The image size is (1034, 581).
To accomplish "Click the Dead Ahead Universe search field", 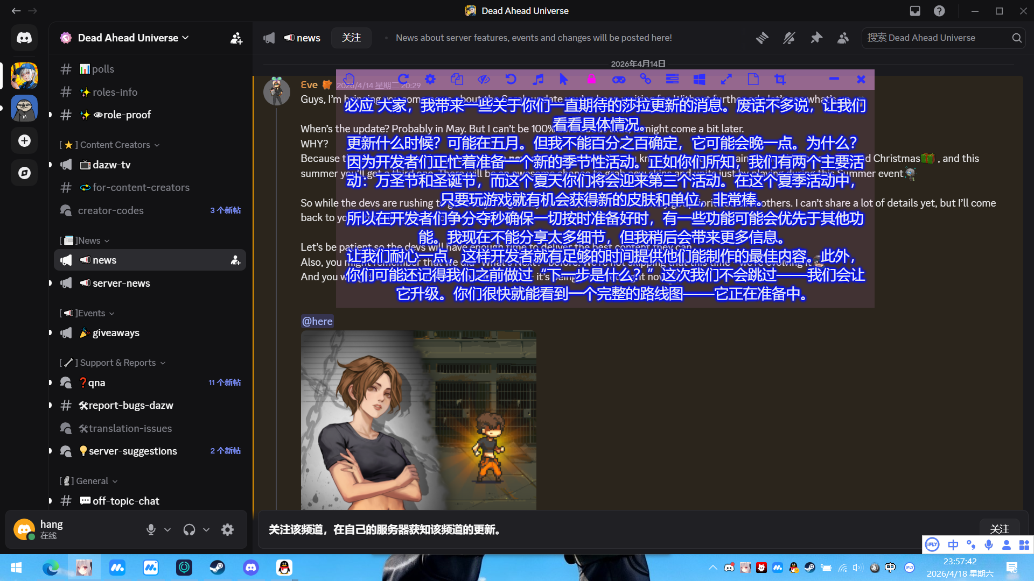I will 942,38.
